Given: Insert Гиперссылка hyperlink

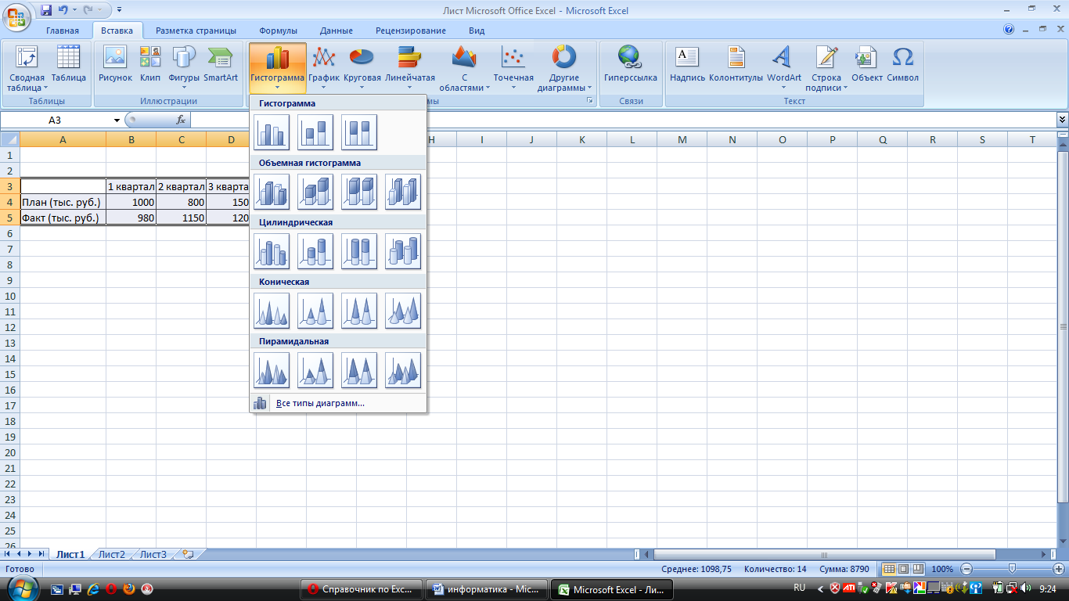Looking at the screenshot, I should (630, 65).
